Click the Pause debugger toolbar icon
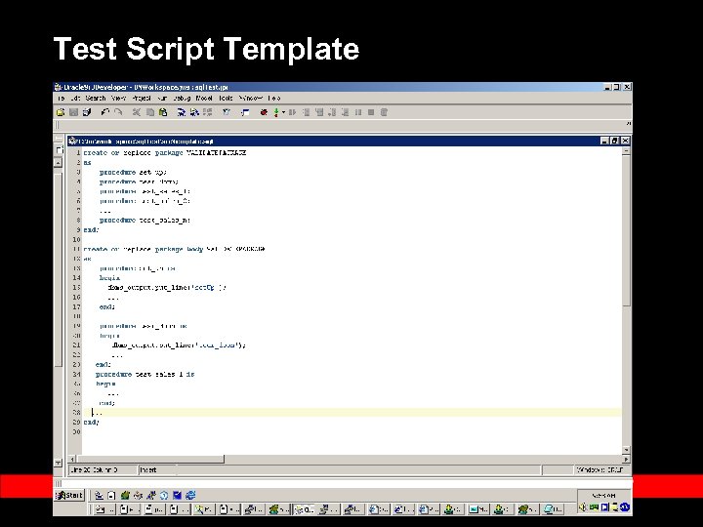 click(x=358, y=112)
